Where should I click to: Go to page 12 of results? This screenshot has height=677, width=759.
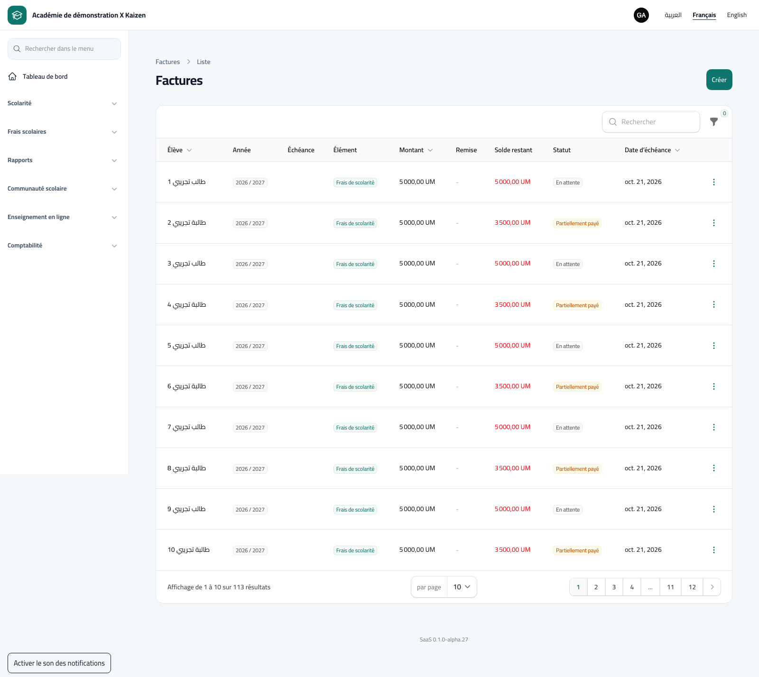point(692,587)
